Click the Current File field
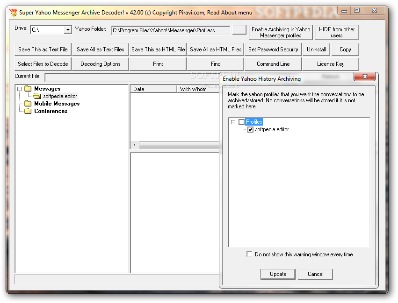 [132, 77]
